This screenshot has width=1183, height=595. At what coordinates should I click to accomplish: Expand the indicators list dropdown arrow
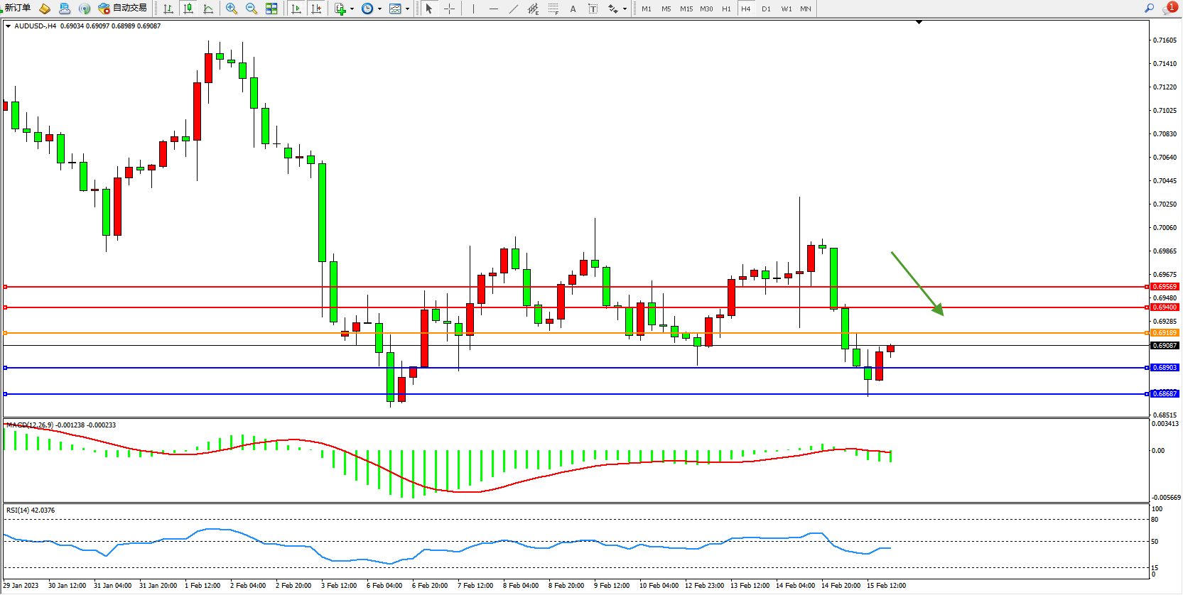pos(352,9)
